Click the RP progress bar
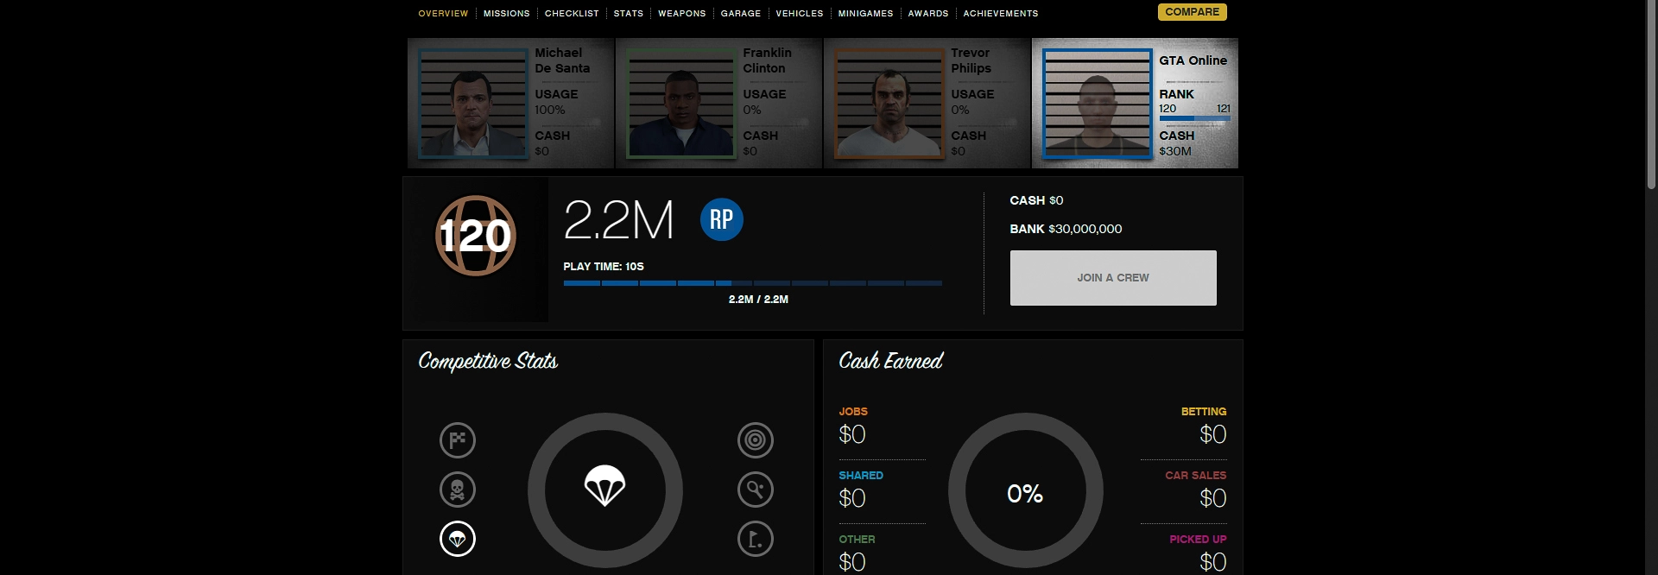 (x=753, y=283)
